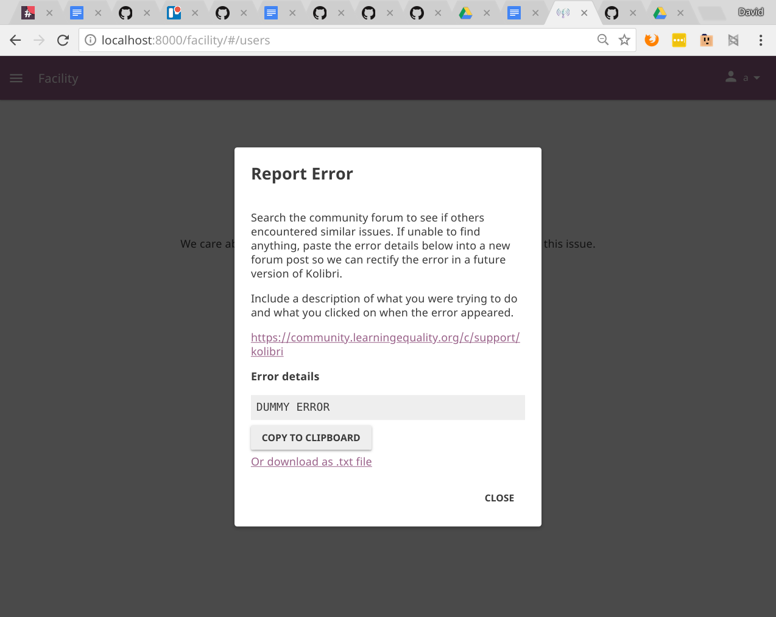
Task: Switch to the Slack hashtag tab
Action: click(x=28, y=13)
